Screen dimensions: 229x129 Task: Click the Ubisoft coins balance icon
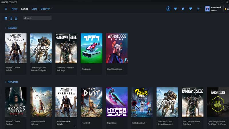225,9
